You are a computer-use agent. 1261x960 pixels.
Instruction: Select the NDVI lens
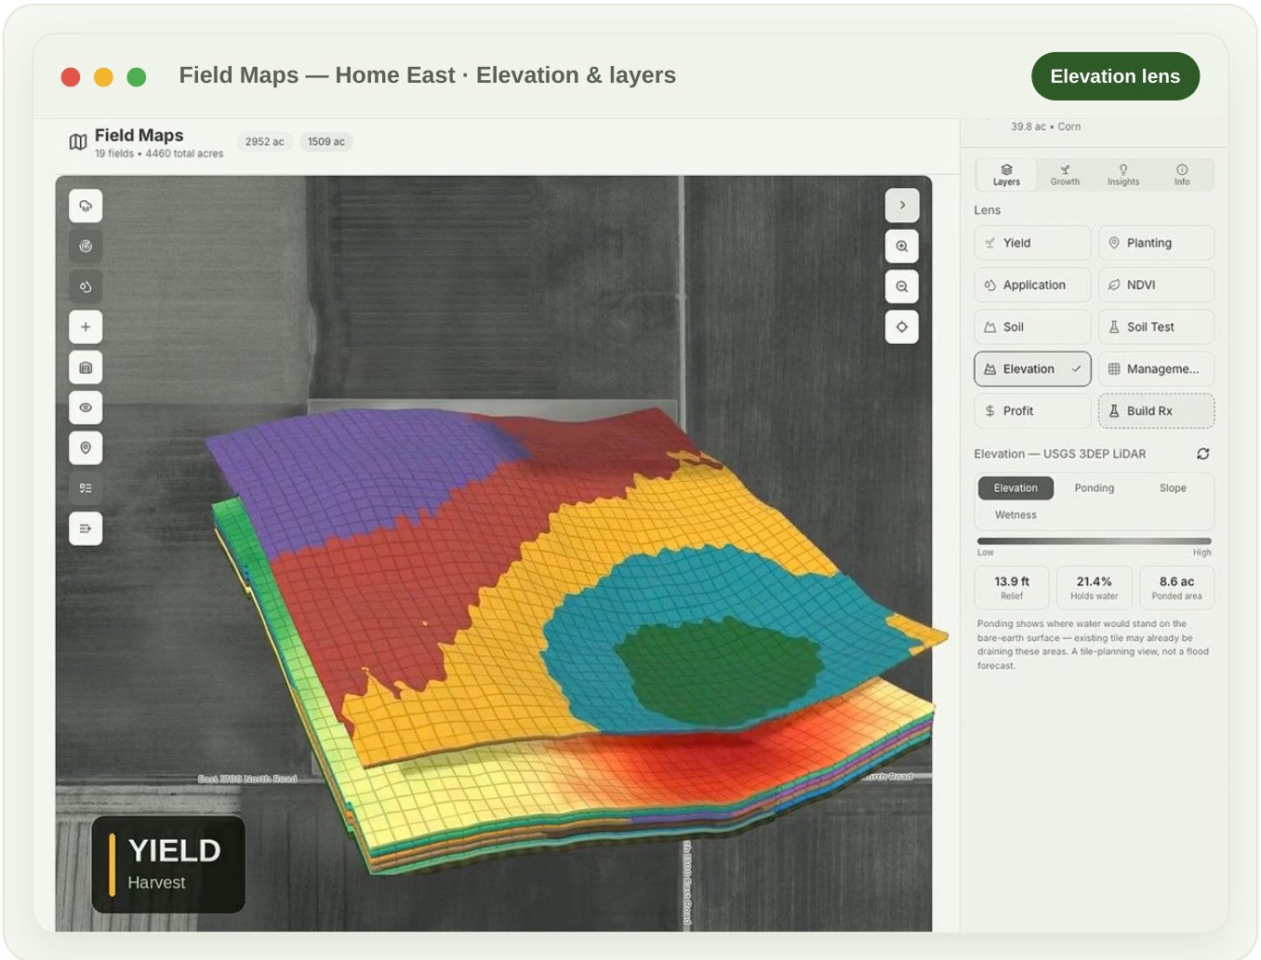(1156, 285)
